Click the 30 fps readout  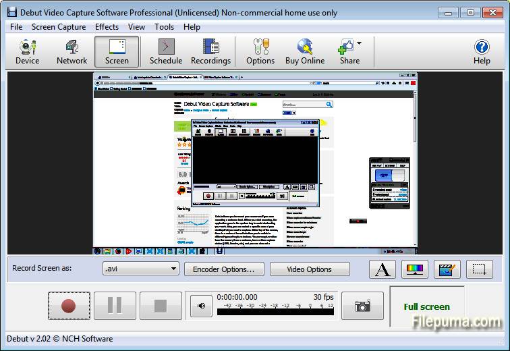[323, 297]
